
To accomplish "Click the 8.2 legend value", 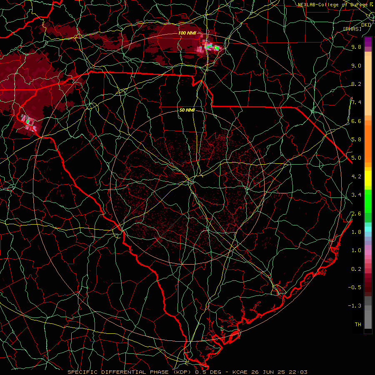I will (356, 84).
